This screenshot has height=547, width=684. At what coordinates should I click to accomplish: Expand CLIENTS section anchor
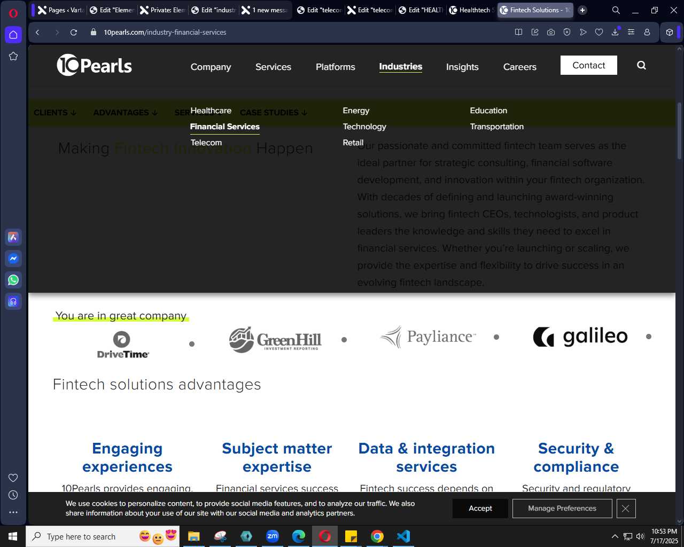pyautogui.click(x=55, y=113)
